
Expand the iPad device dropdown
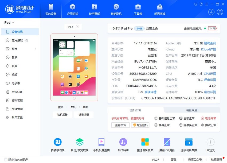(9, 23)
